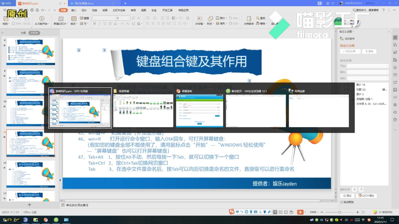399x224 pixels.
Task: Switch to reading view icon
Action: pos(286,212)
